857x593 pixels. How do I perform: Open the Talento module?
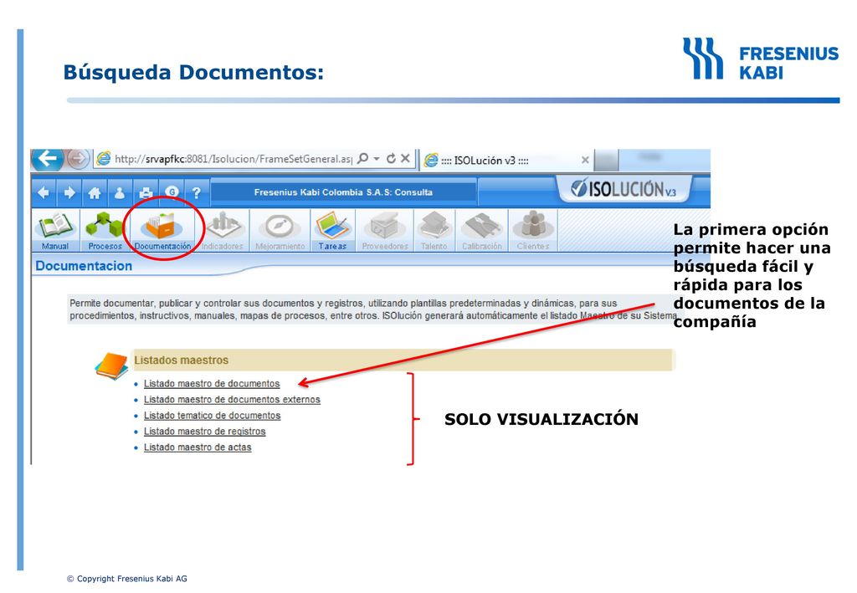(x=434, y=231)
